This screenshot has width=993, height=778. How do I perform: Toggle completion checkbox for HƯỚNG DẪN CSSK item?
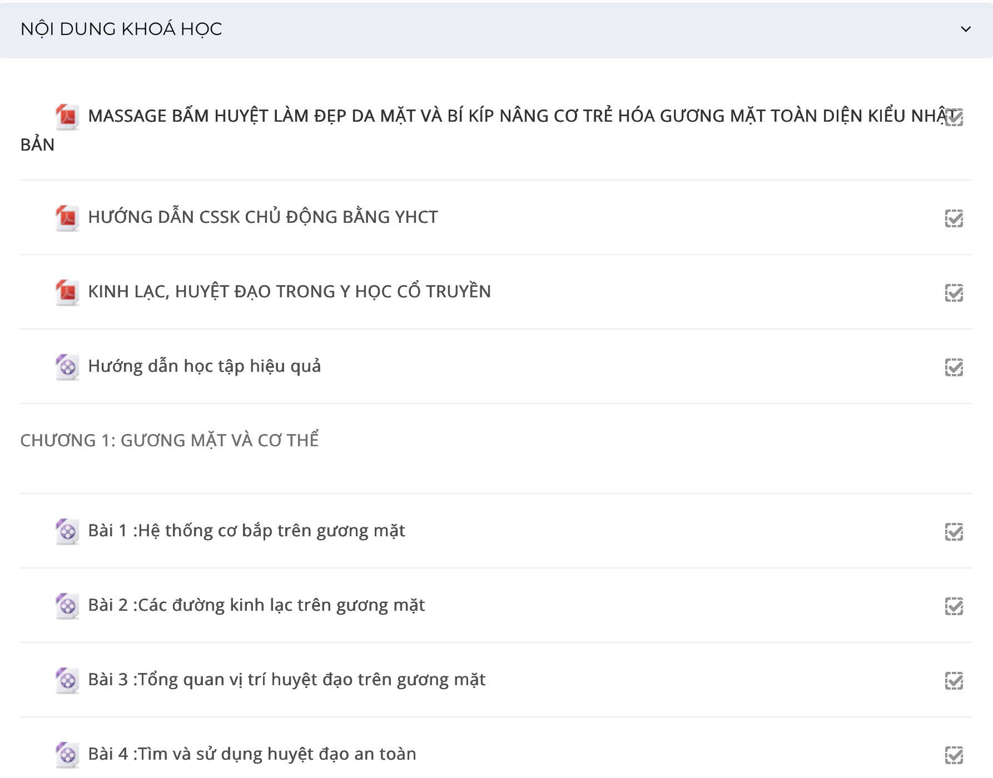pos(954,218)
